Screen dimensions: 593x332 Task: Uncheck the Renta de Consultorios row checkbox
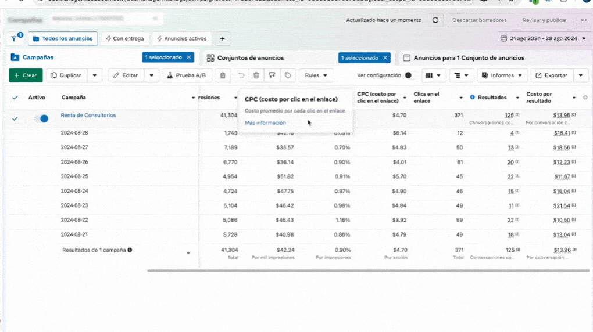pos(15,118)
